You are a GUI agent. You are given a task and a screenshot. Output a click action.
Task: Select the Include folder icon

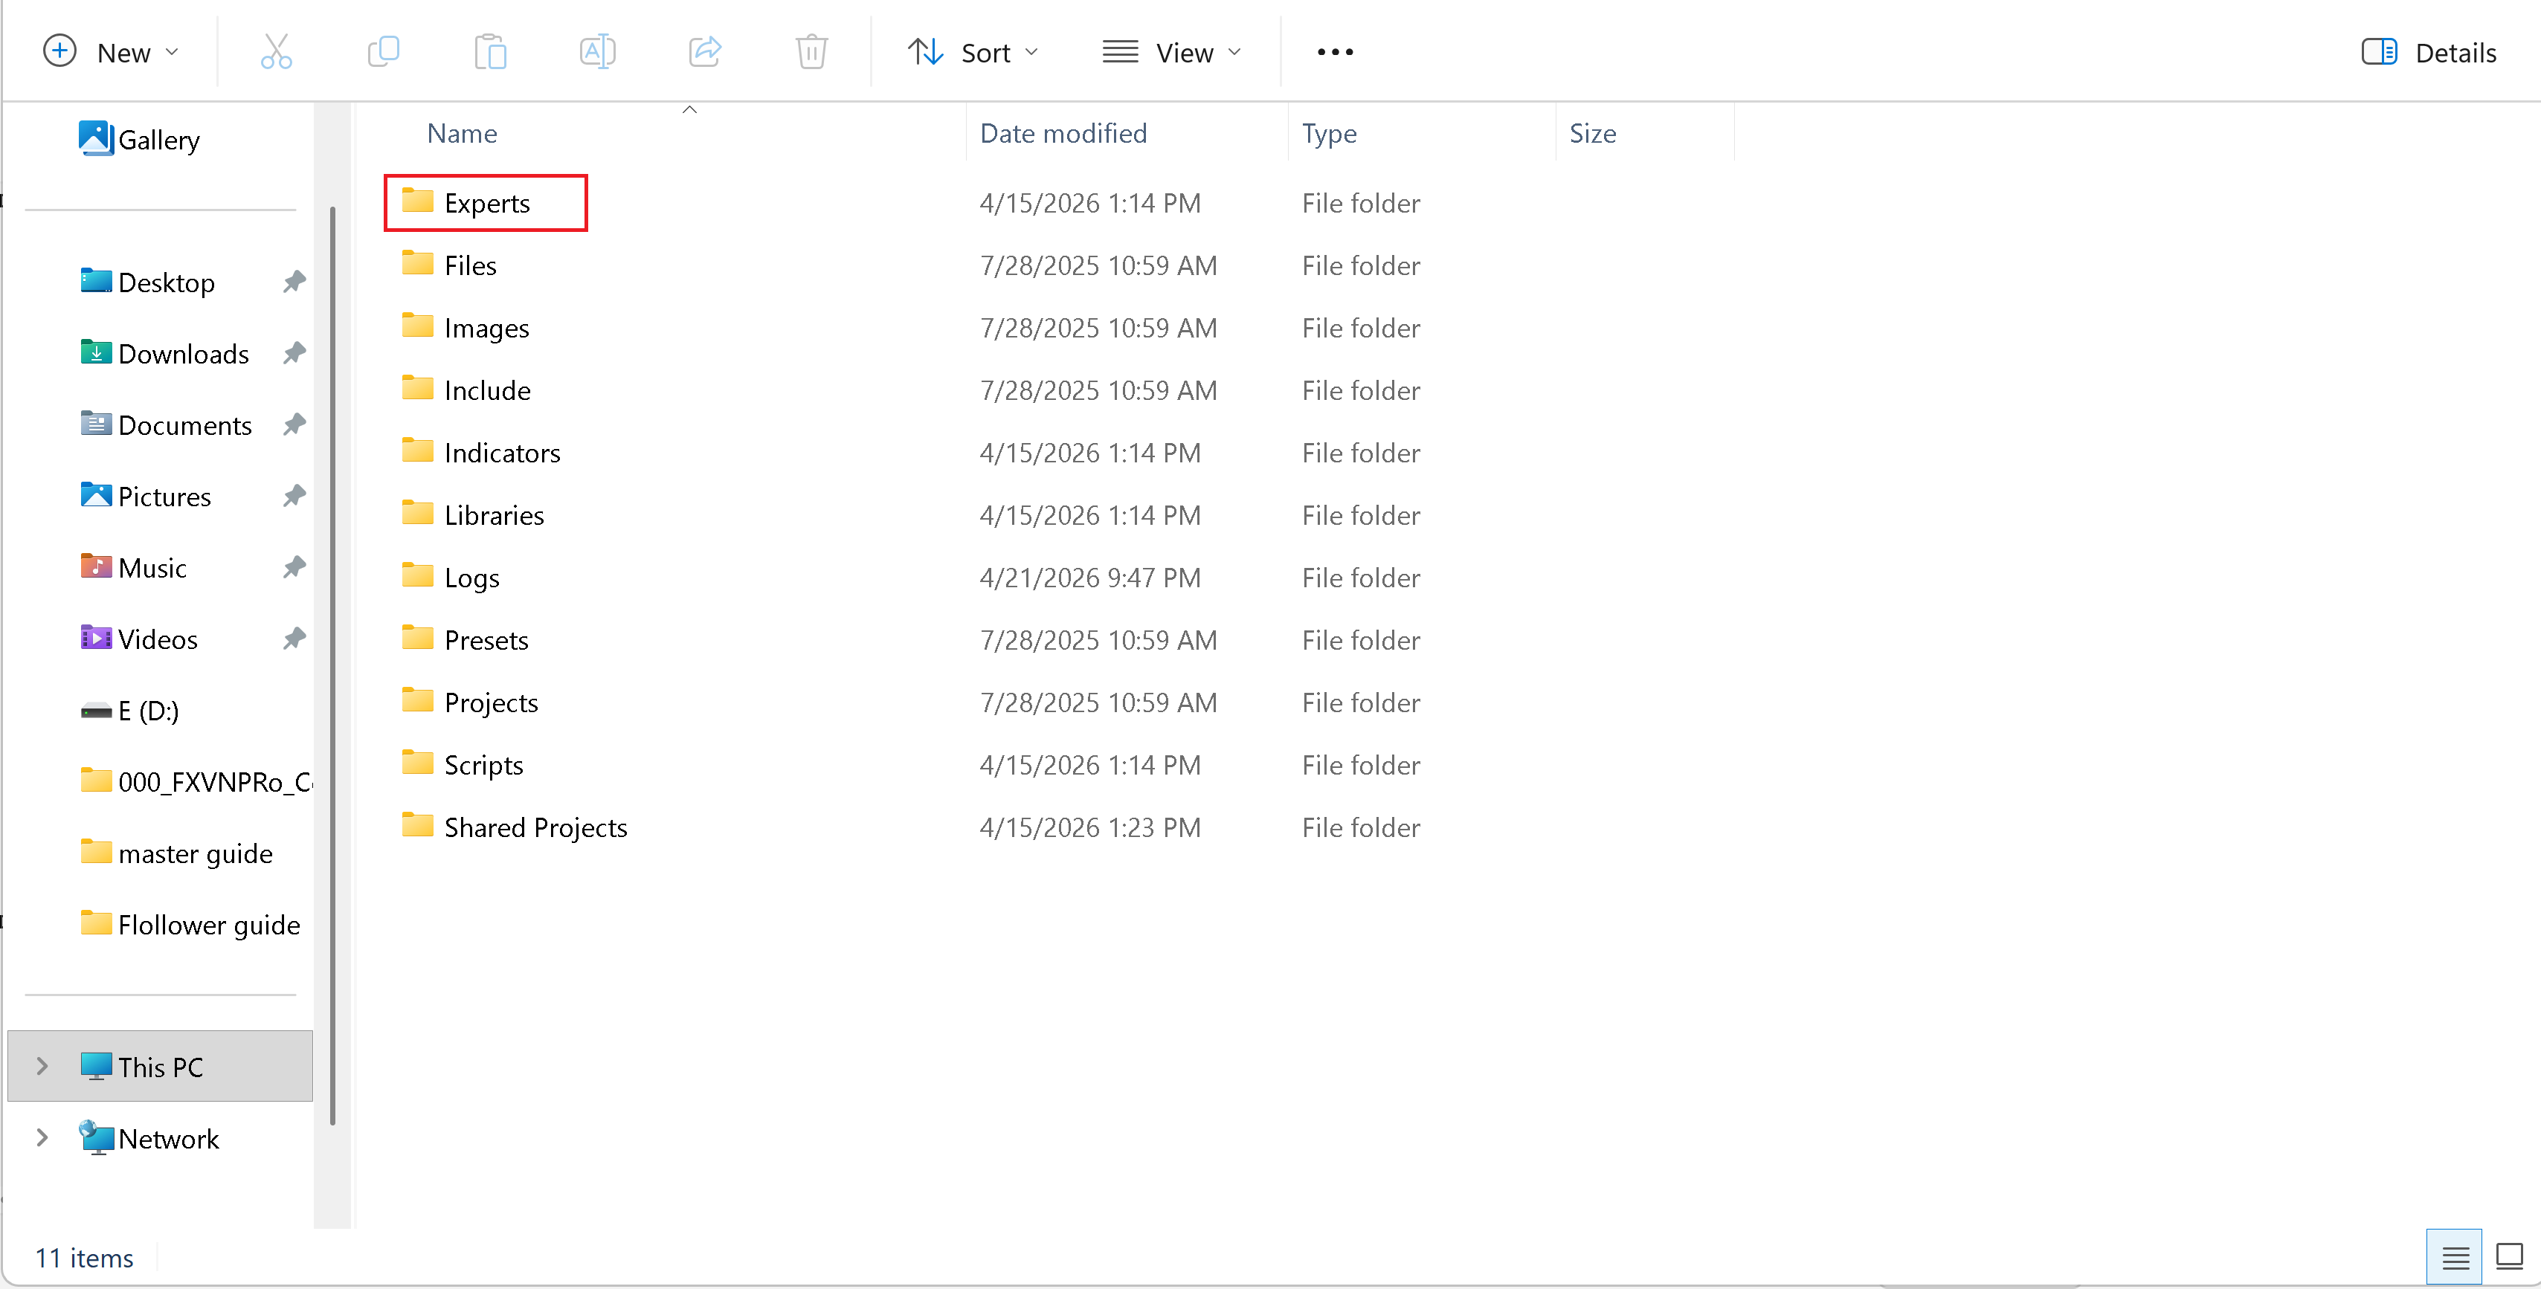[417, 387]
